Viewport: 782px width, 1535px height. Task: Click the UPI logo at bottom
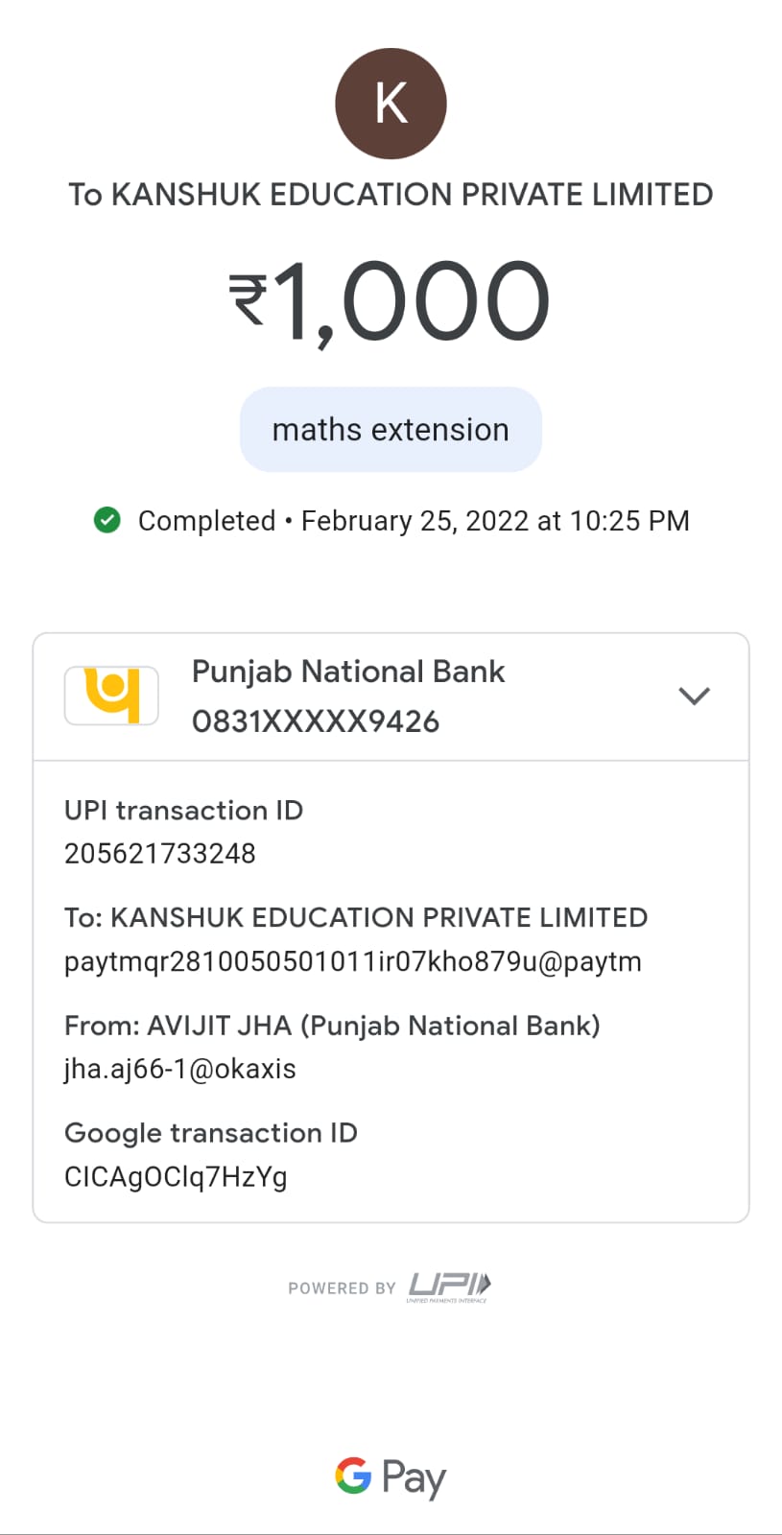(x=449, y=1286)
